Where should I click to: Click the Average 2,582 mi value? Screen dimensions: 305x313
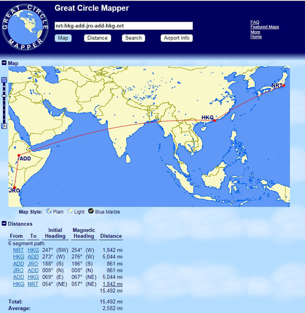112,308
